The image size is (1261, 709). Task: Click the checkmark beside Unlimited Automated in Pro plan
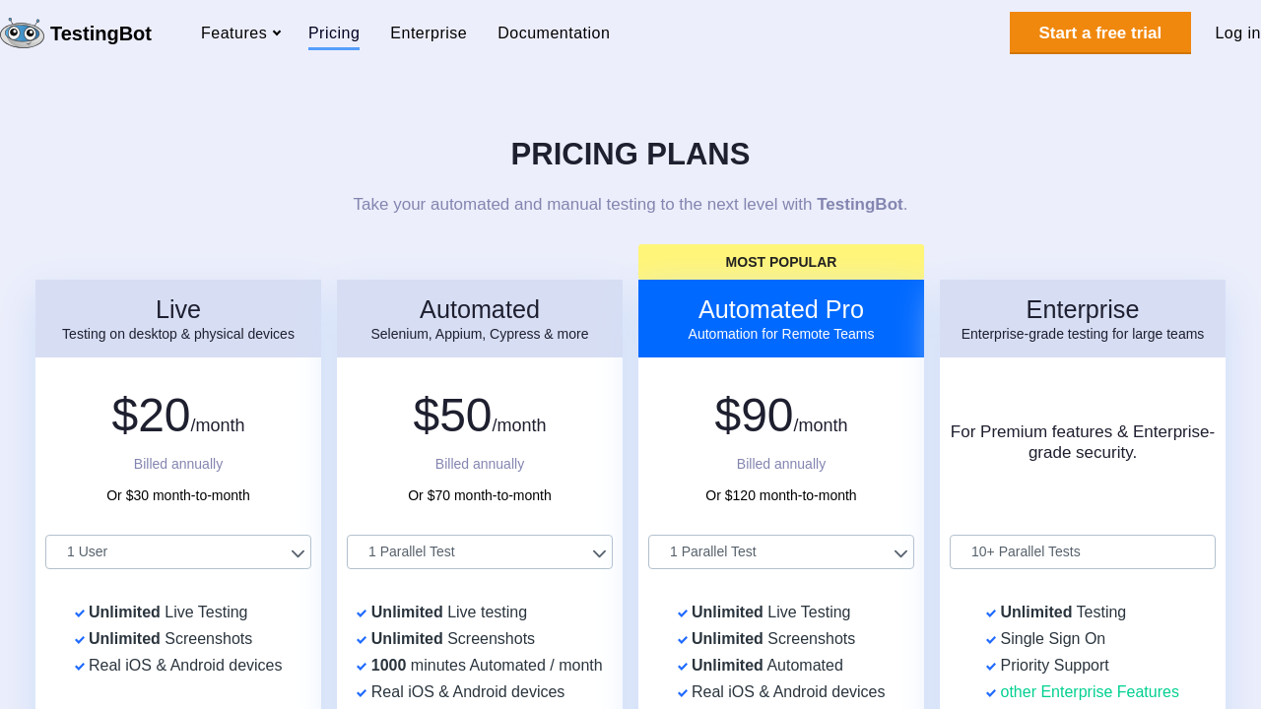coord(683,667)
